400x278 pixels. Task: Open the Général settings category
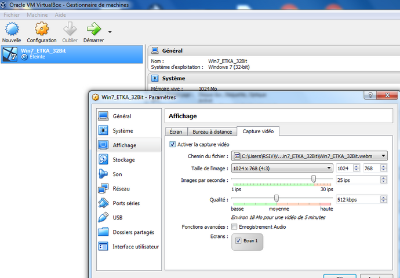[129, 116]
